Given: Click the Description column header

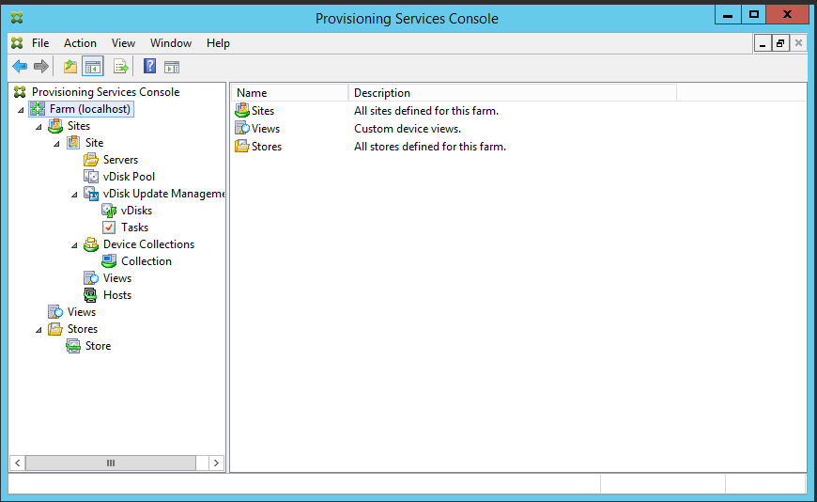Looking at the screenshot, I should coord(512,93).
